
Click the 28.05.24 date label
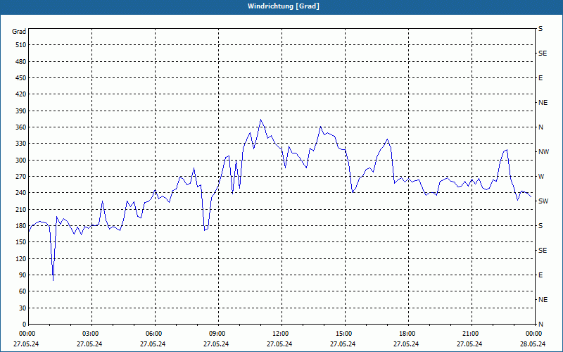(x=533, y=344)
